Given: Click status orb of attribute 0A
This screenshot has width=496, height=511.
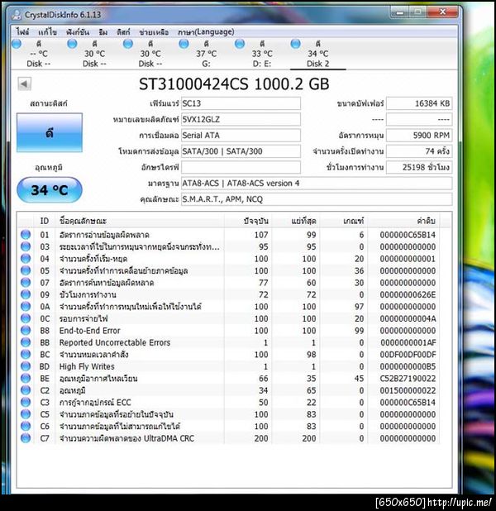Looking at the screenshot, I should pos(26,307).
